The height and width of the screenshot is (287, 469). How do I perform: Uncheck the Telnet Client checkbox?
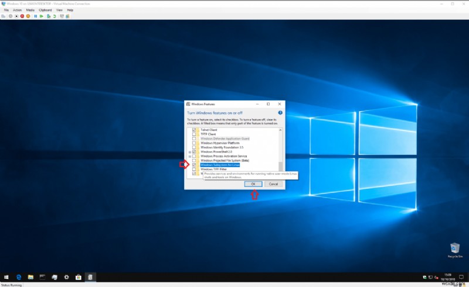[x=194, y=130]
